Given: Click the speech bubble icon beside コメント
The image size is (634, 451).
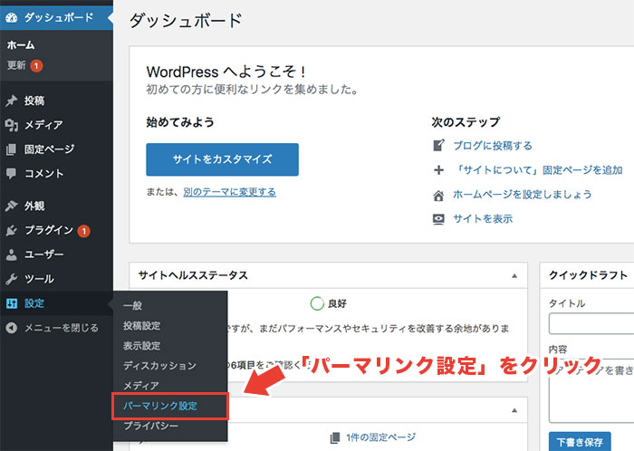Looking at the screenshot, I should (x=11, y=173).
